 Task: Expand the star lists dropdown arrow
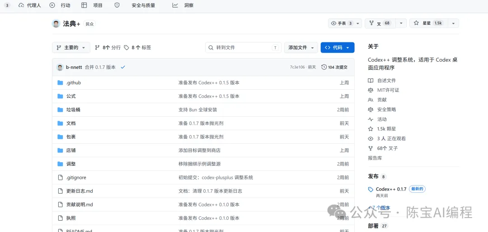tap(454, 23)
